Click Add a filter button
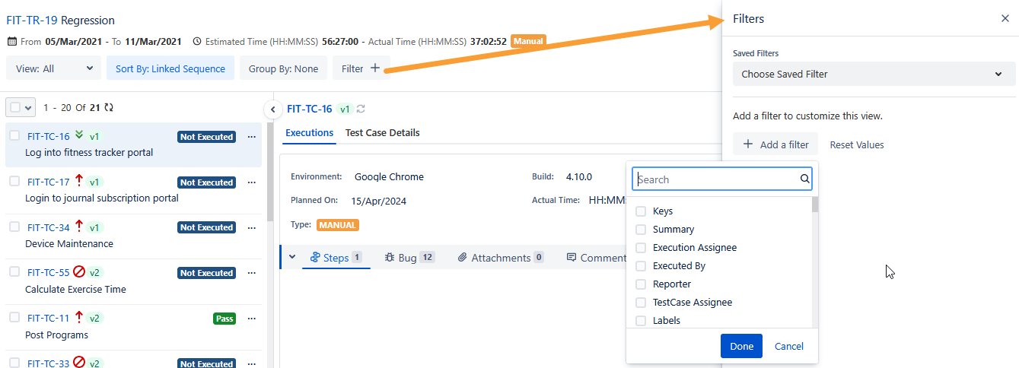The image size is (1019, 368). tap(775, 144)
